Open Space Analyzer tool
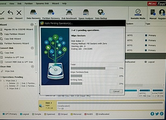The width and height of the screenshot is (166, 120). tap(86, 13)
